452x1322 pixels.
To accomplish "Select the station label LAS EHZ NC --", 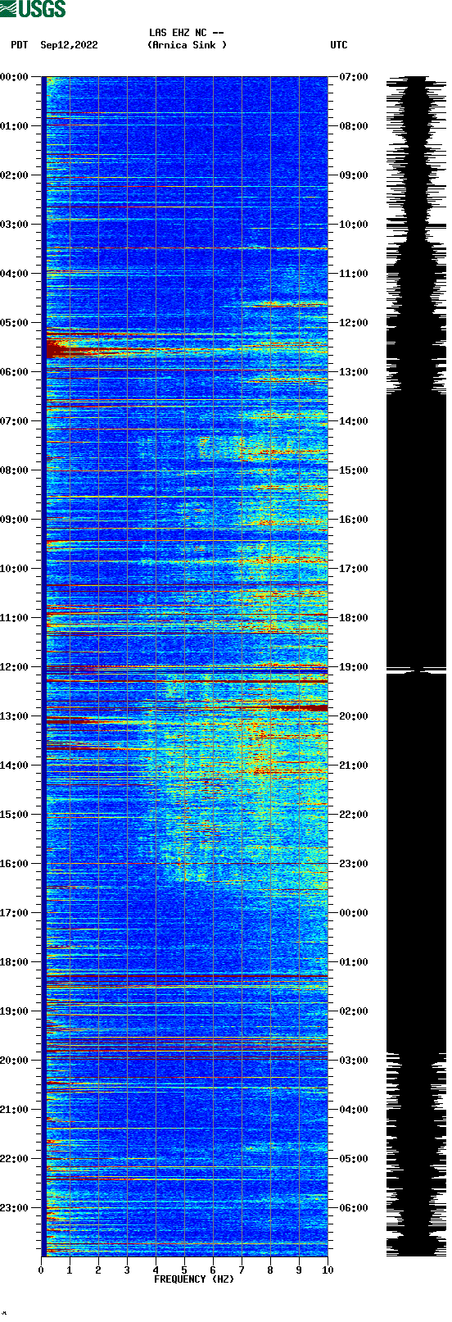I will [x=187, y=33].
